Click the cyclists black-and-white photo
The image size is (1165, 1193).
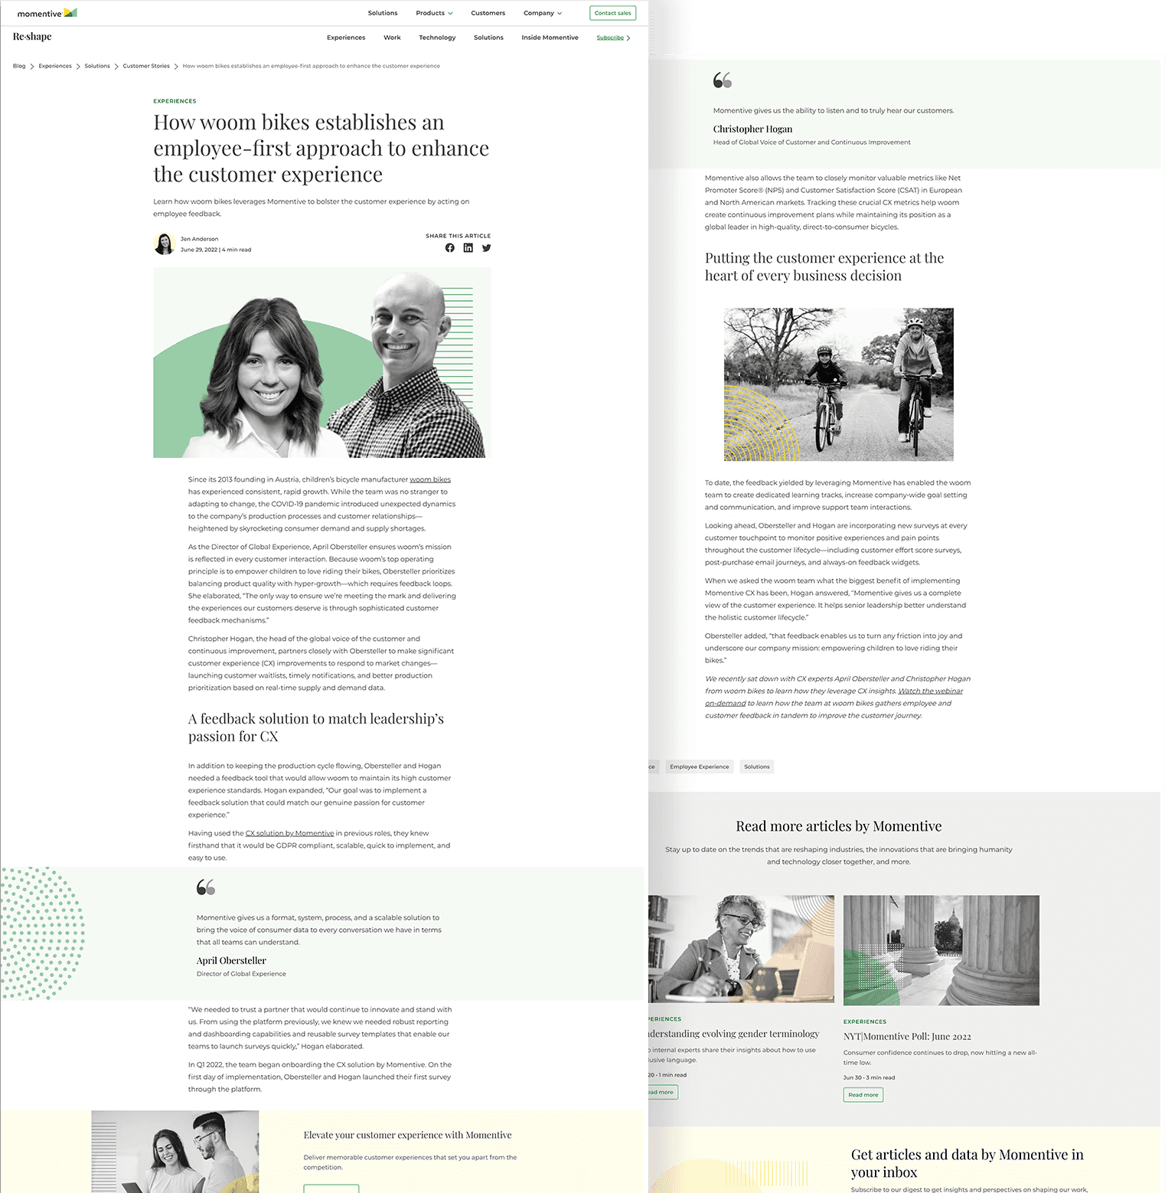tap(839, 384)
